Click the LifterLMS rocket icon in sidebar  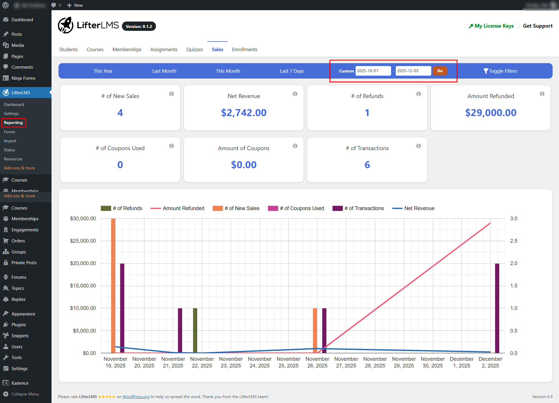coord(6,93)
